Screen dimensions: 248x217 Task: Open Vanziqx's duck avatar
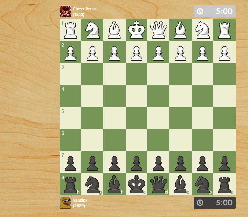(x=65, y=203)
